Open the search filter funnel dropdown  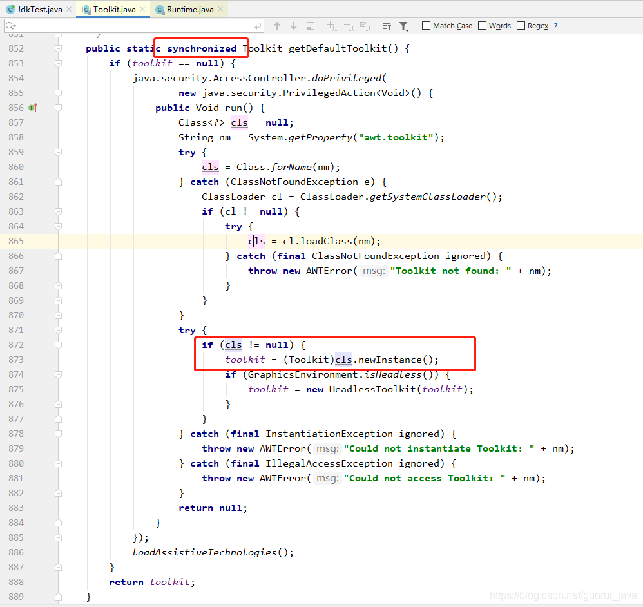coord(404,26)
